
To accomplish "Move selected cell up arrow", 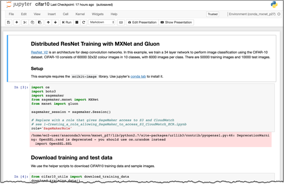I will tap(48, 22).
